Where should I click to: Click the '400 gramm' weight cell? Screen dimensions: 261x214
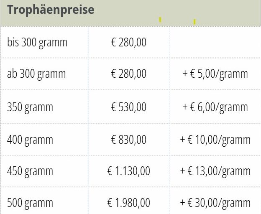click(x=44, y=140)
